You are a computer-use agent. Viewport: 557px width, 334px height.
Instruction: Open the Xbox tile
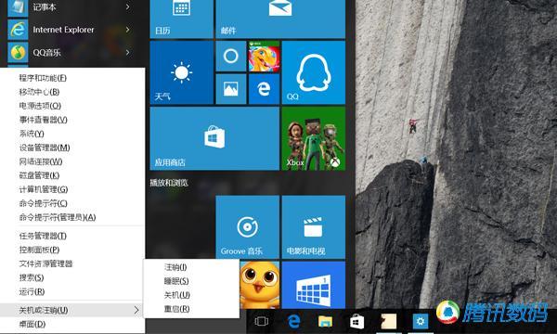(314, 138)
